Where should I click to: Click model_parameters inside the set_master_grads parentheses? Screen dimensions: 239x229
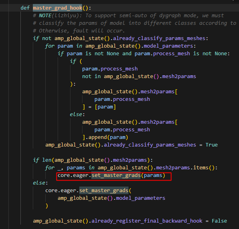141,198
